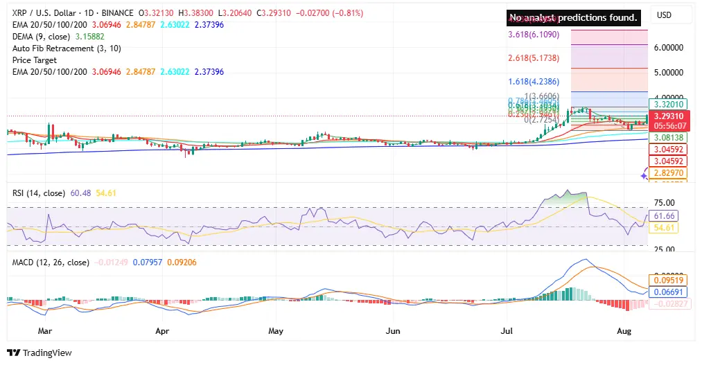Click the TradingView logo

point(40,353)
